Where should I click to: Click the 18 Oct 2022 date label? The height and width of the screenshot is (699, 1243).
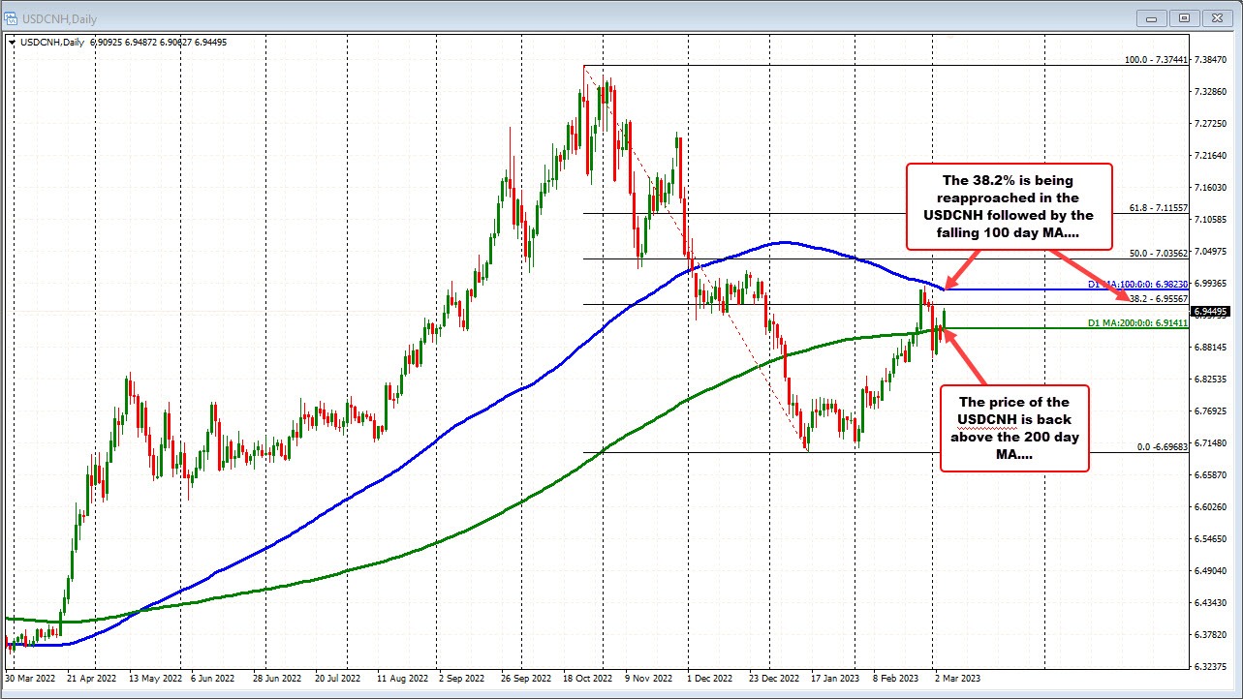[x=587, y=680]
